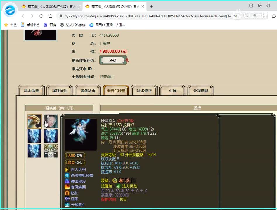Click the 遗患 skill icon
The height and width of the screenshot is (210, 277).
pyautogui.click(x=67, y=199)
